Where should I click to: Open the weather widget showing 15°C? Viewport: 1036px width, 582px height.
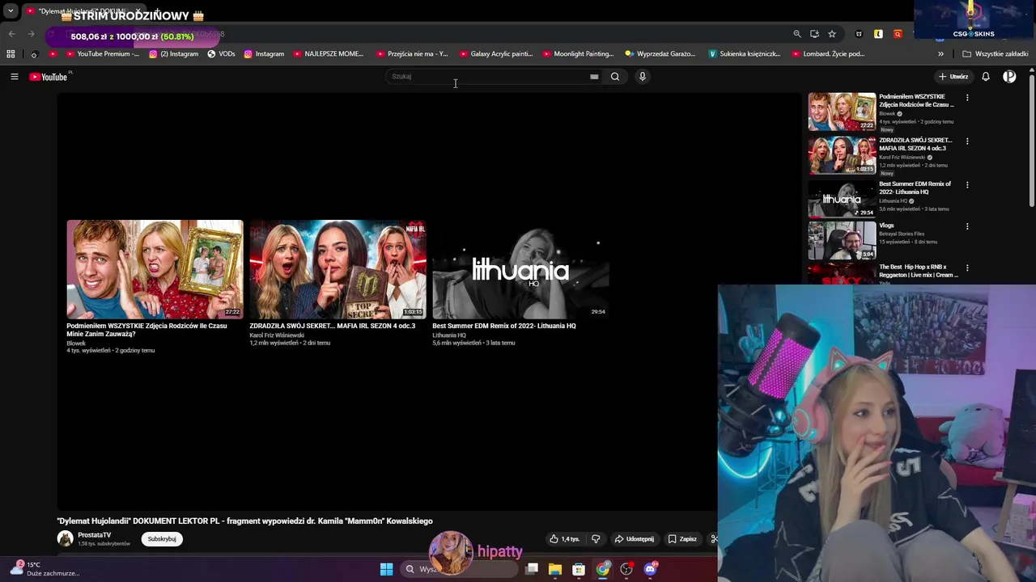pos(45,569)
